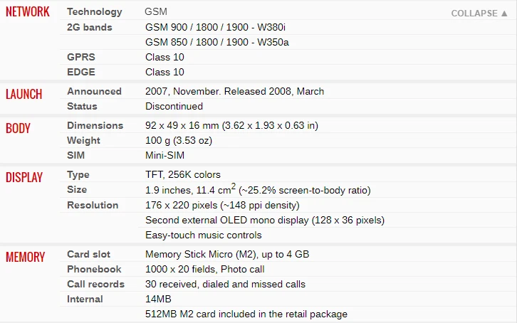The image size is (517, 323).
Task: Open the Dimensions label link
Action: [x=95, y=125]
